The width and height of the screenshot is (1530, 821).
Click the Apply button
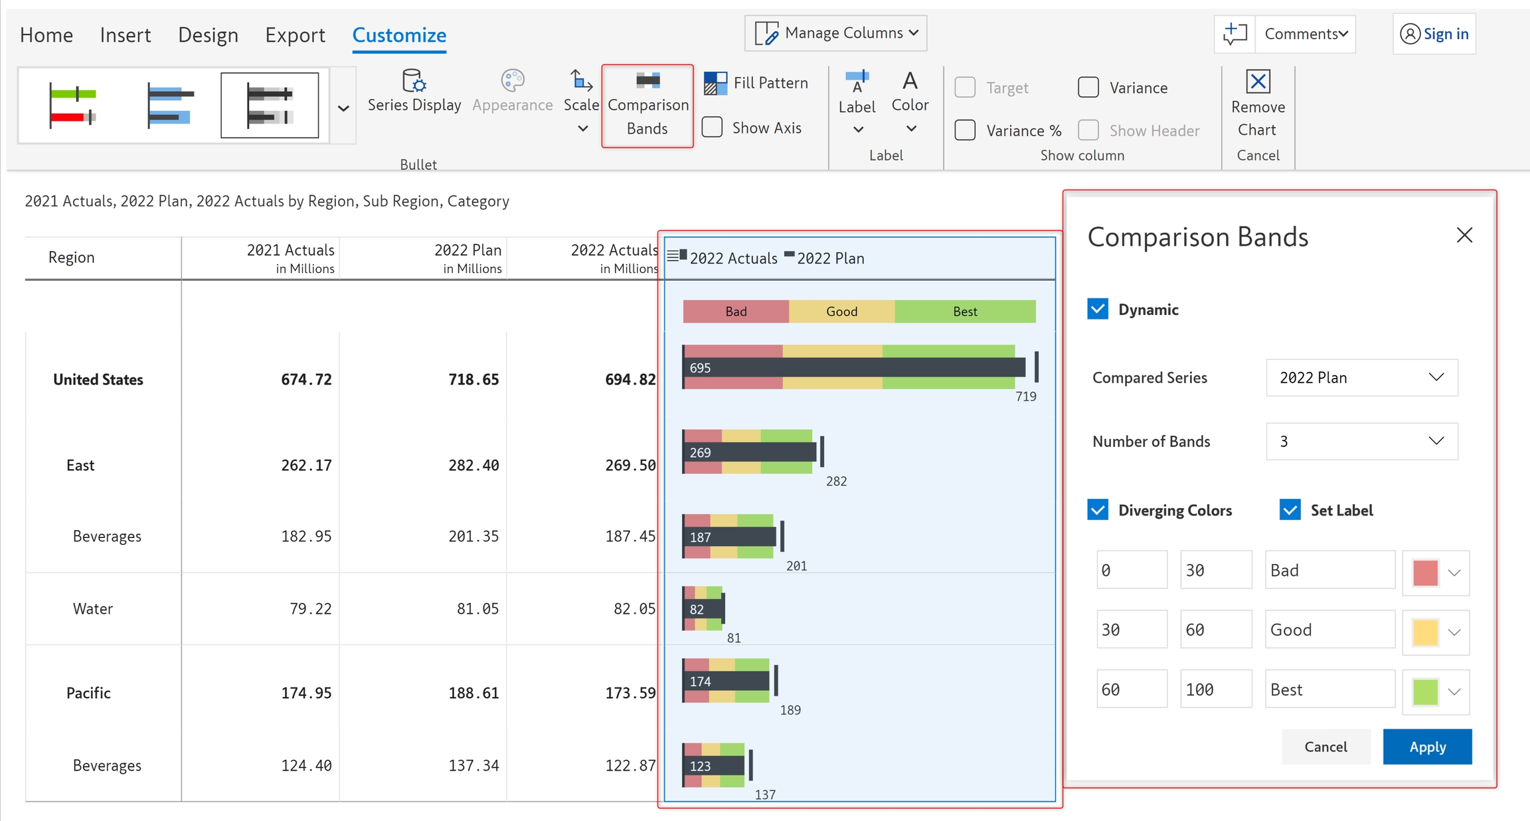pyautogui.click(x=1427, y=747)
